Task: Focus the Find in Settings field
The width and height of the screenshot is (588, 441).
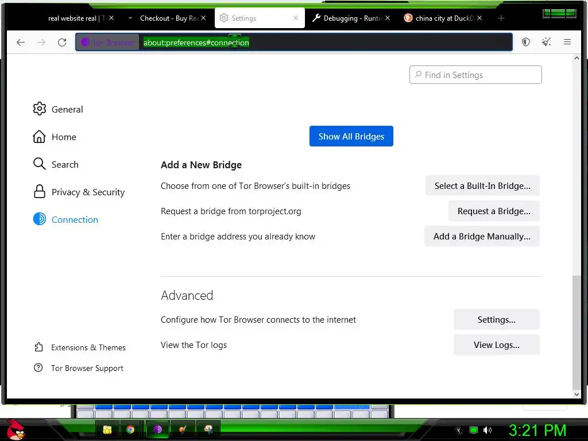Action: click(475, 75)
